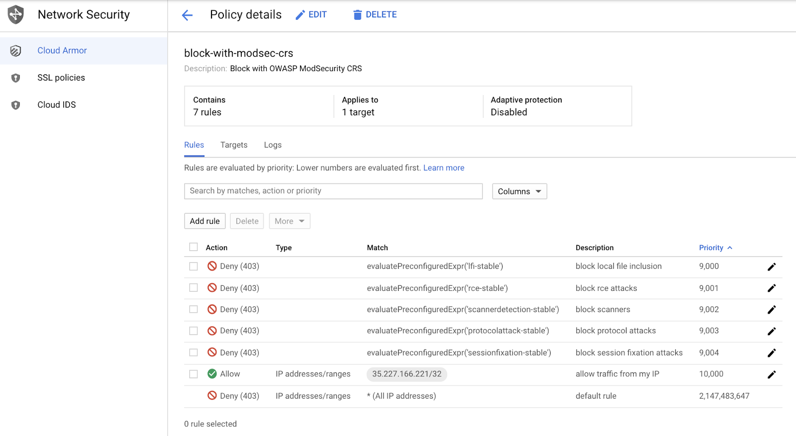Switch to the Targets tab

click(x=234, y=145)
